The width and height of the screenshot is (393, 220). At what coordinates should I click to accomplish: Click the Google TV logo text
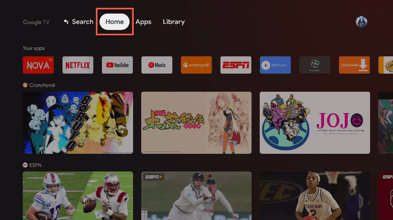[36, 22]
